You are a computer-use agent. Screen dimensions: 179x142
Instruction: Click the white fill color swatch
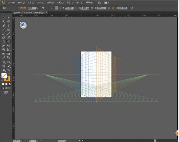(4, 75)
